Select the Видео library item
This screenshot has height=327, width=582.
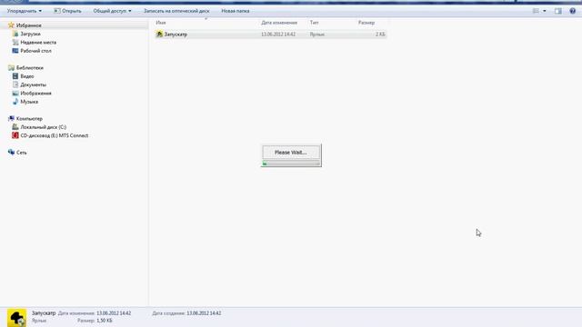[x=27, y=76]
